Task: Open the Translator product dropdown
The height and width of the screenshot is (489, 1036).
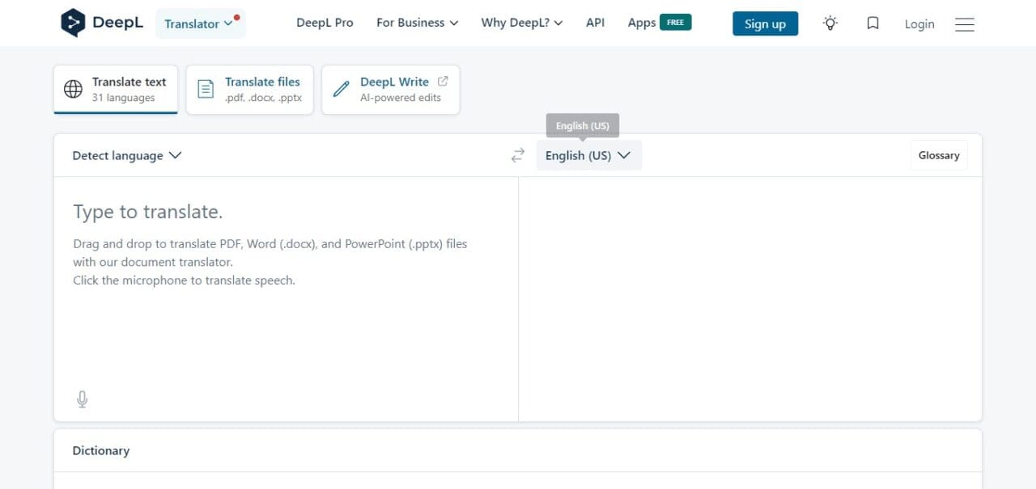Action: coord(199,23)
